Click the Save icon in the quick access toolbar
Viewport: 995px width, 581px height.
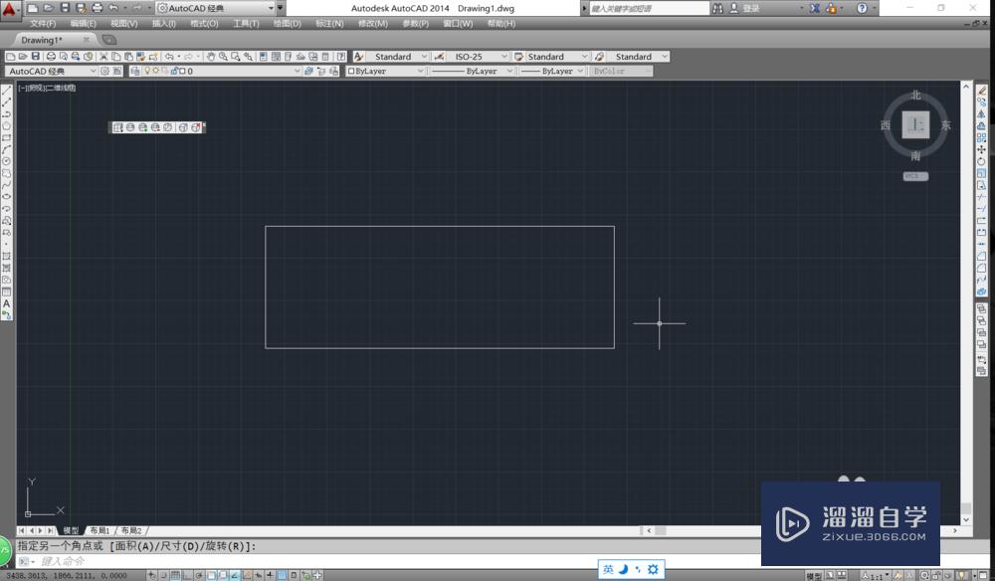[65, 8]
